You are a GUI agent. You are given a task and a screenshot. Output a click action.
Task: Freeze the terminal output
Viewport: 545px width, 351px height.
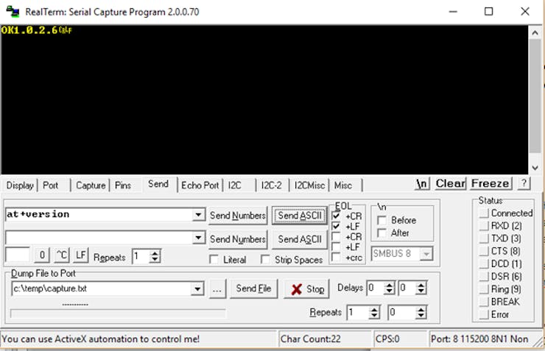(x=490, y=183)
